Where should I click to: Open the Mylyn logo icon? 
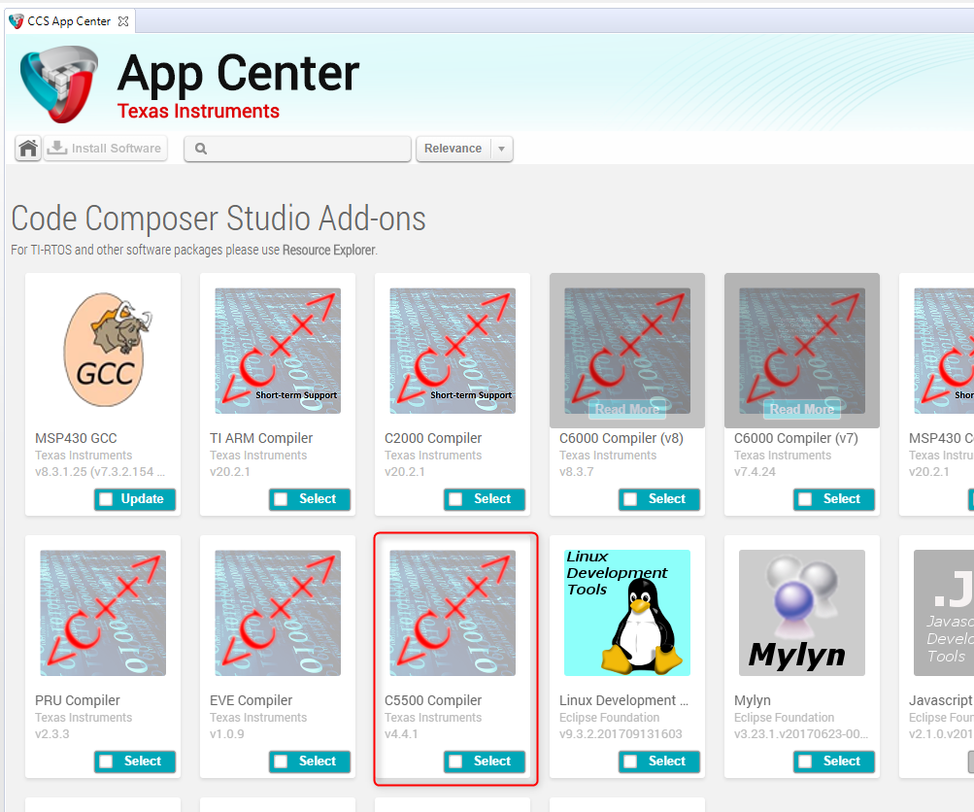tap(802, 613)
